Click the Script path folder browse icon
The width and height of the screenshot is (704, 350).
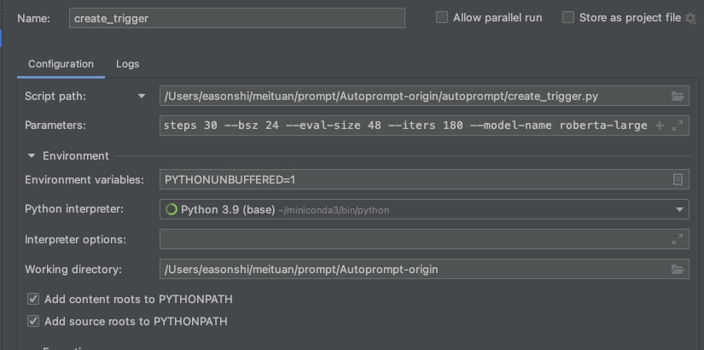pyautogui.click(x=678, y=96)
